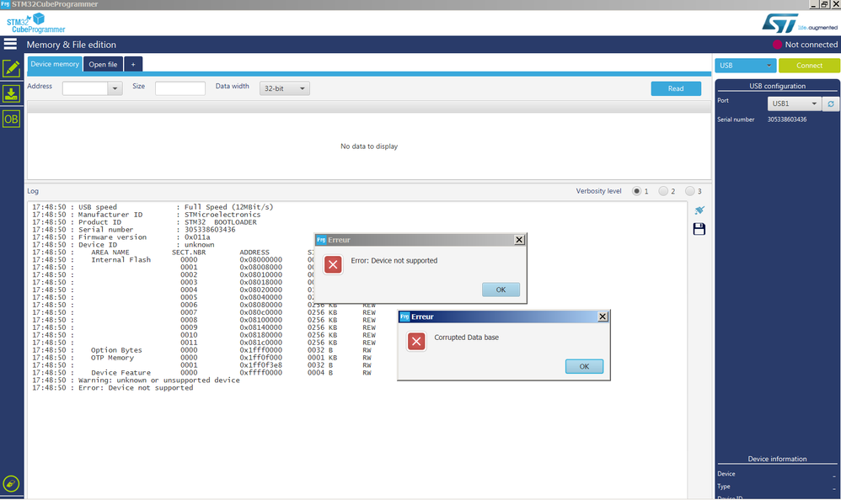Minimize the STM32CubeProgrammer window
Screen dimensions: 841x500
click(814, 4)
